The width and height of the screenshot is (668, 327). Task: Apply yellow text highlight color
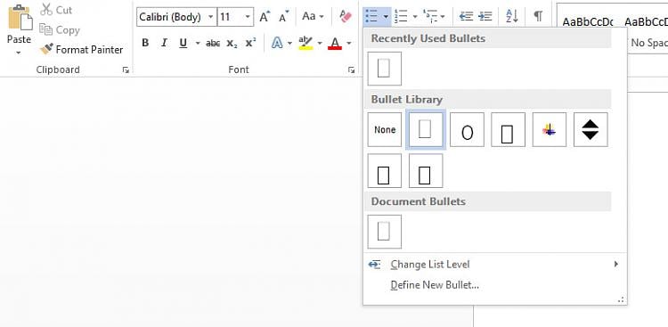point(305,43)
